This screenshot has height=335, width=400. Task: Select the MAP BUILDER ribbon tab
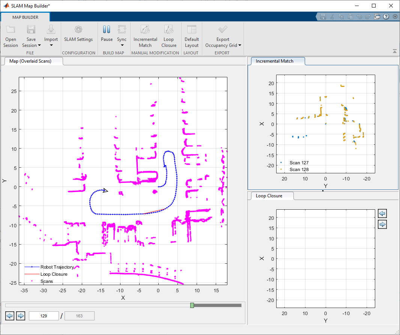(x=25, y=17)
